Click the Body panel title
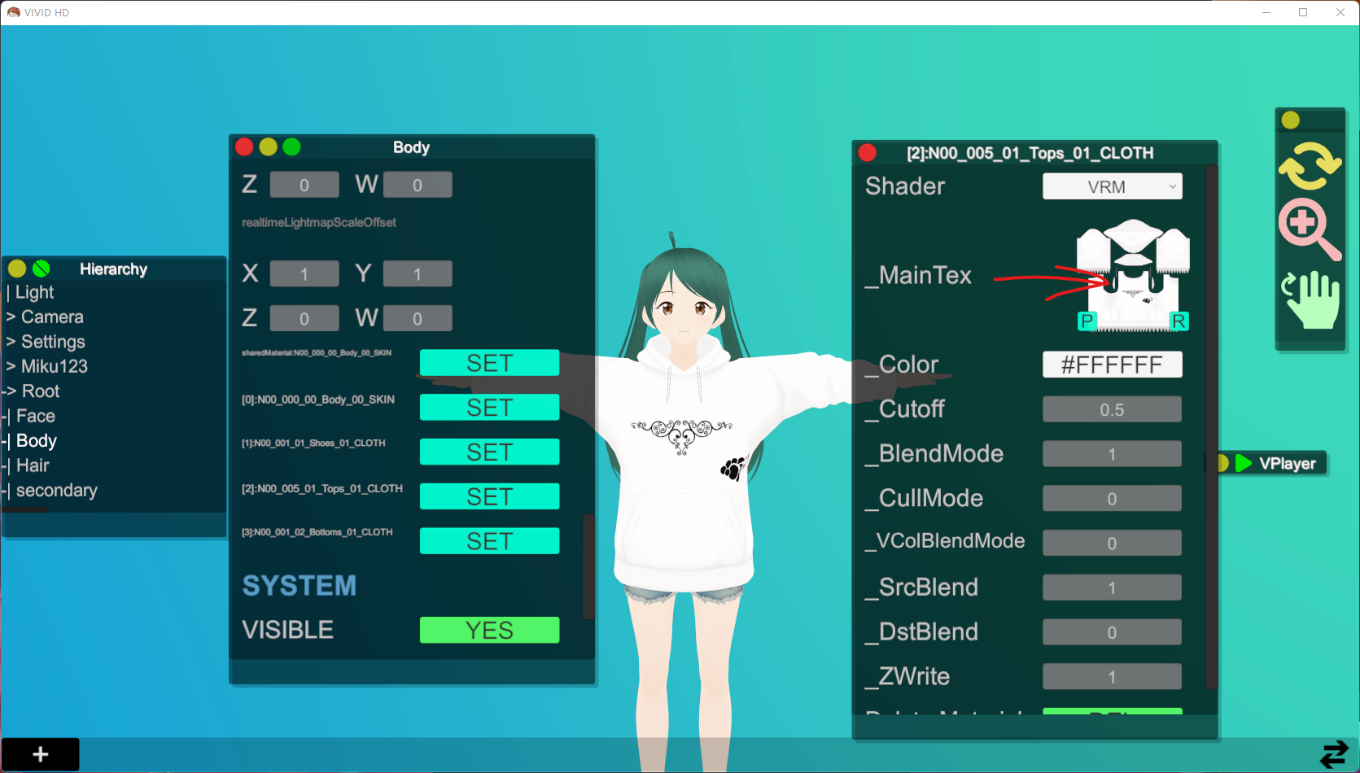This screenshot has height=773, width=1360. tap(411, 146)
